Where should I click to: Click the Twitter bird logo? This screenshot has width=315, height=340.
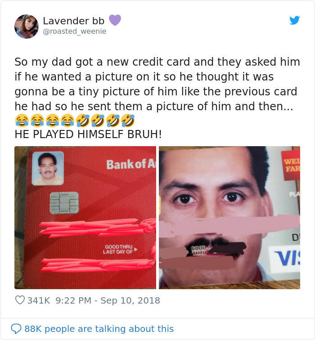tap(294, 20)
